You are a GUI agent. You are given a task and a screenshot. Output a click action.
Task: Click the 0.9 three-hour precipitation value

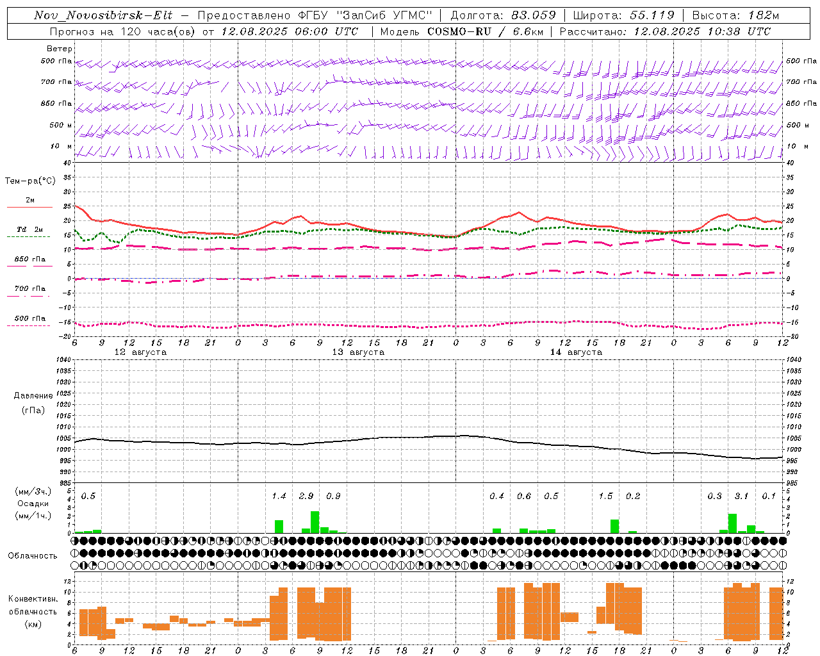pyautogui.click(x=333, y=496)
